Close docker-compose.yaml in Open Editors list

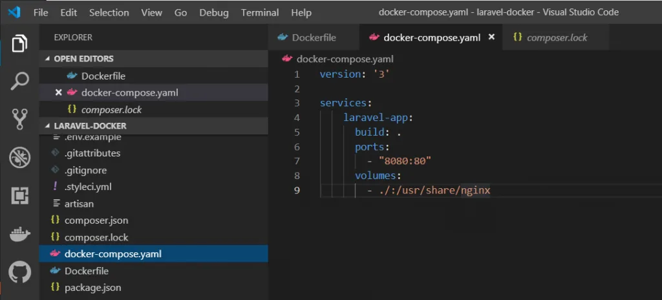pos(59,92)
